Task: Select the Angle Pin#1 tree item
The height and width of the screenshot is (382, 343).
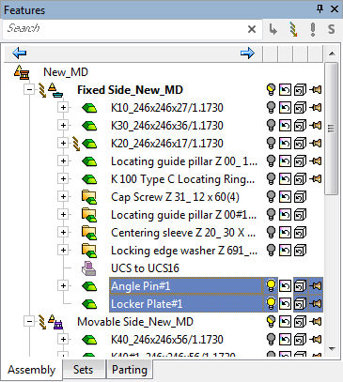Action: (x=185, y=286)
